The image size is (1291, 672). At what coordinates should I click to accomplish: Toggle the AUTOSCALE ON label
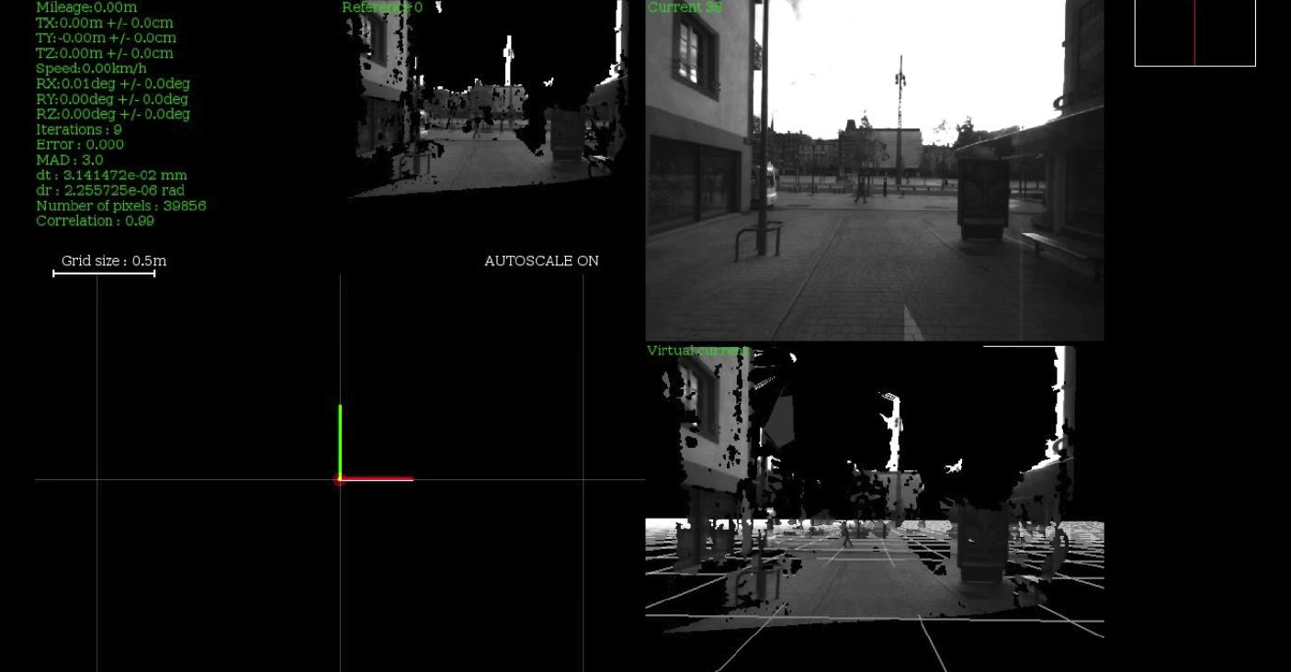(x=541, y=261)
